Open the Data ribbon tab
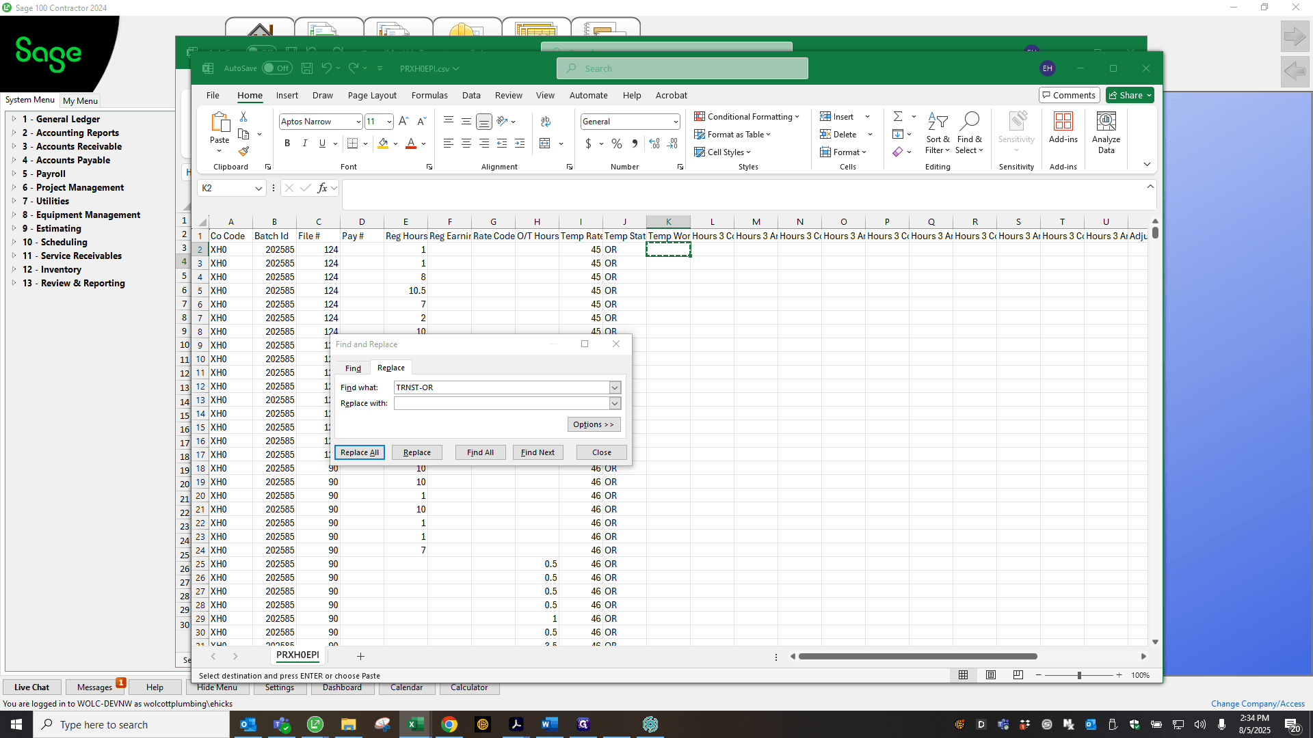The width and height of the screenshot is (1313, 738). [471, 96]
